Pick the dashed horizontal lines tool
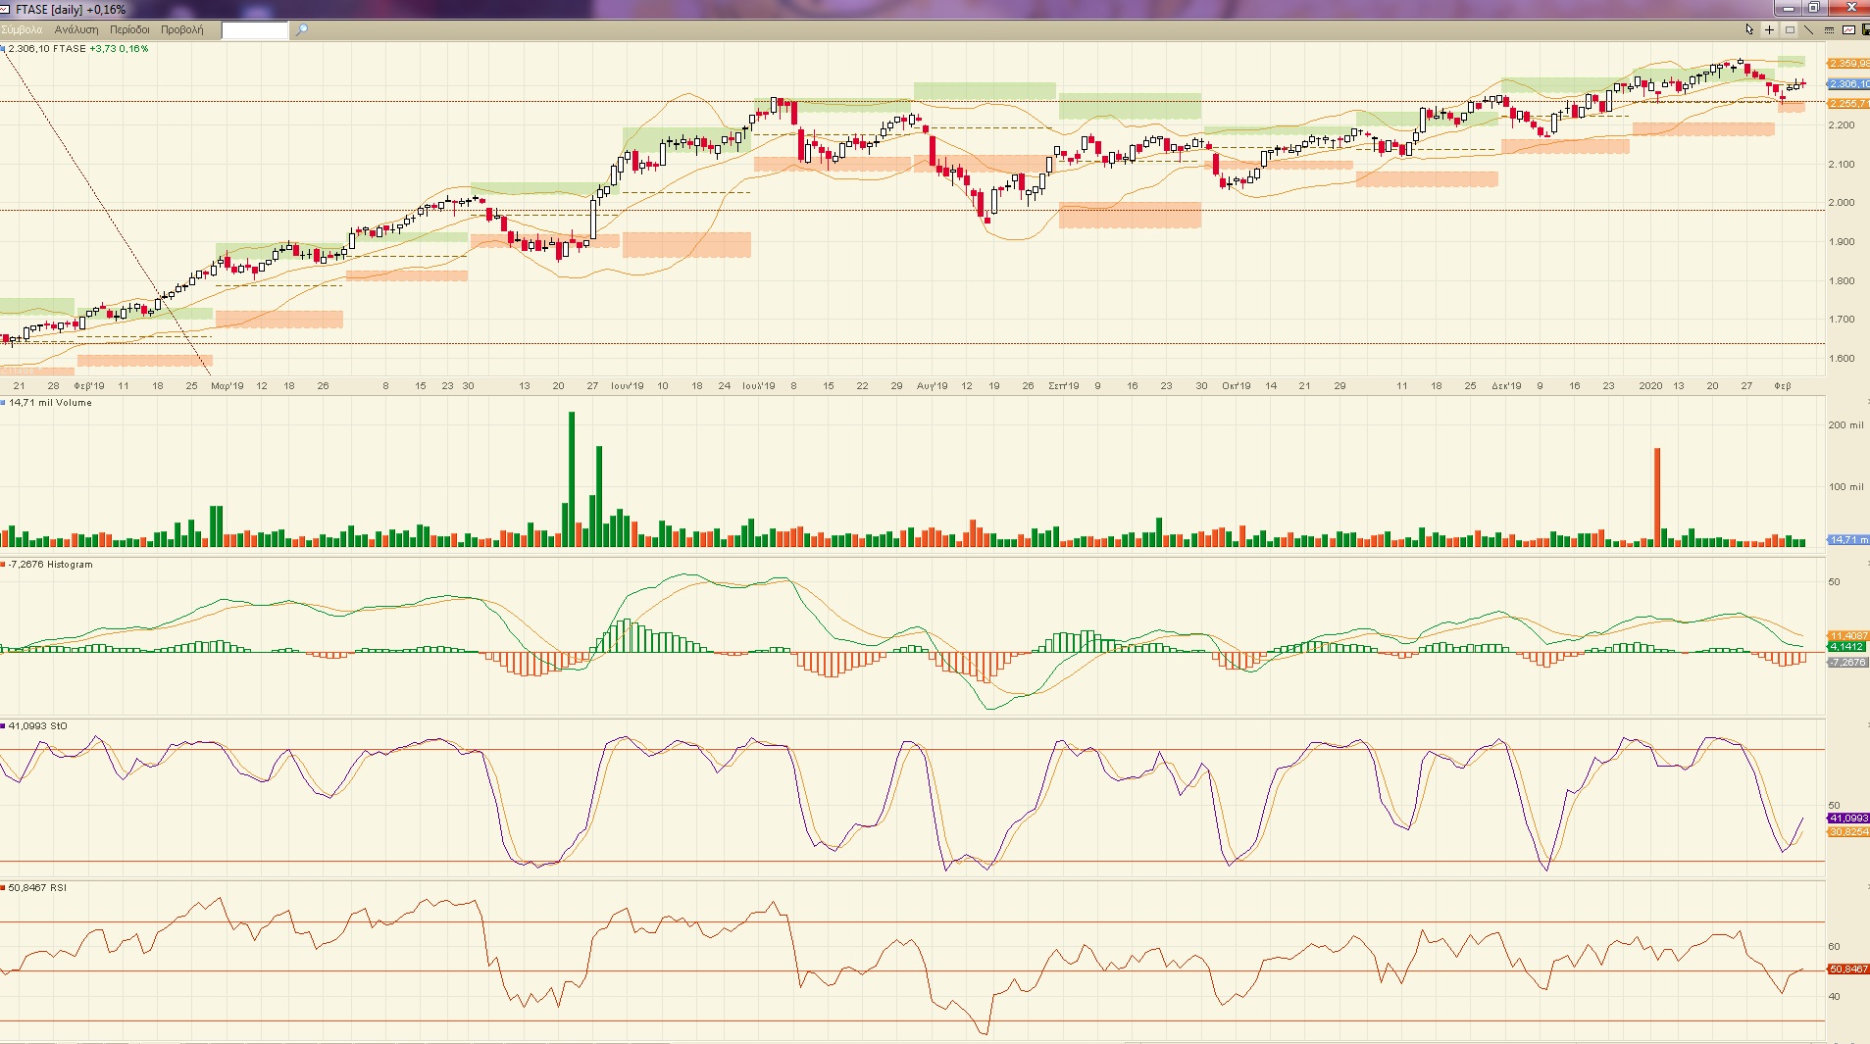1870x1044 pixels. 1829,29
